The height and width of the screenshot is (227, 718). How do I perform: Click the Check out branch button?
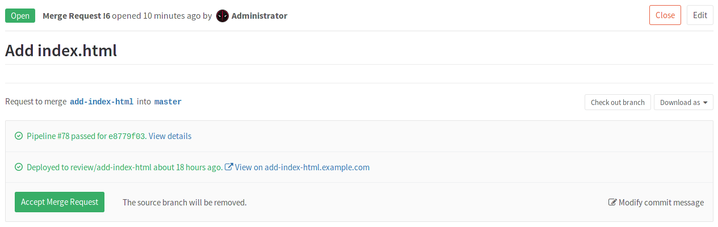[x=618, y=103]
